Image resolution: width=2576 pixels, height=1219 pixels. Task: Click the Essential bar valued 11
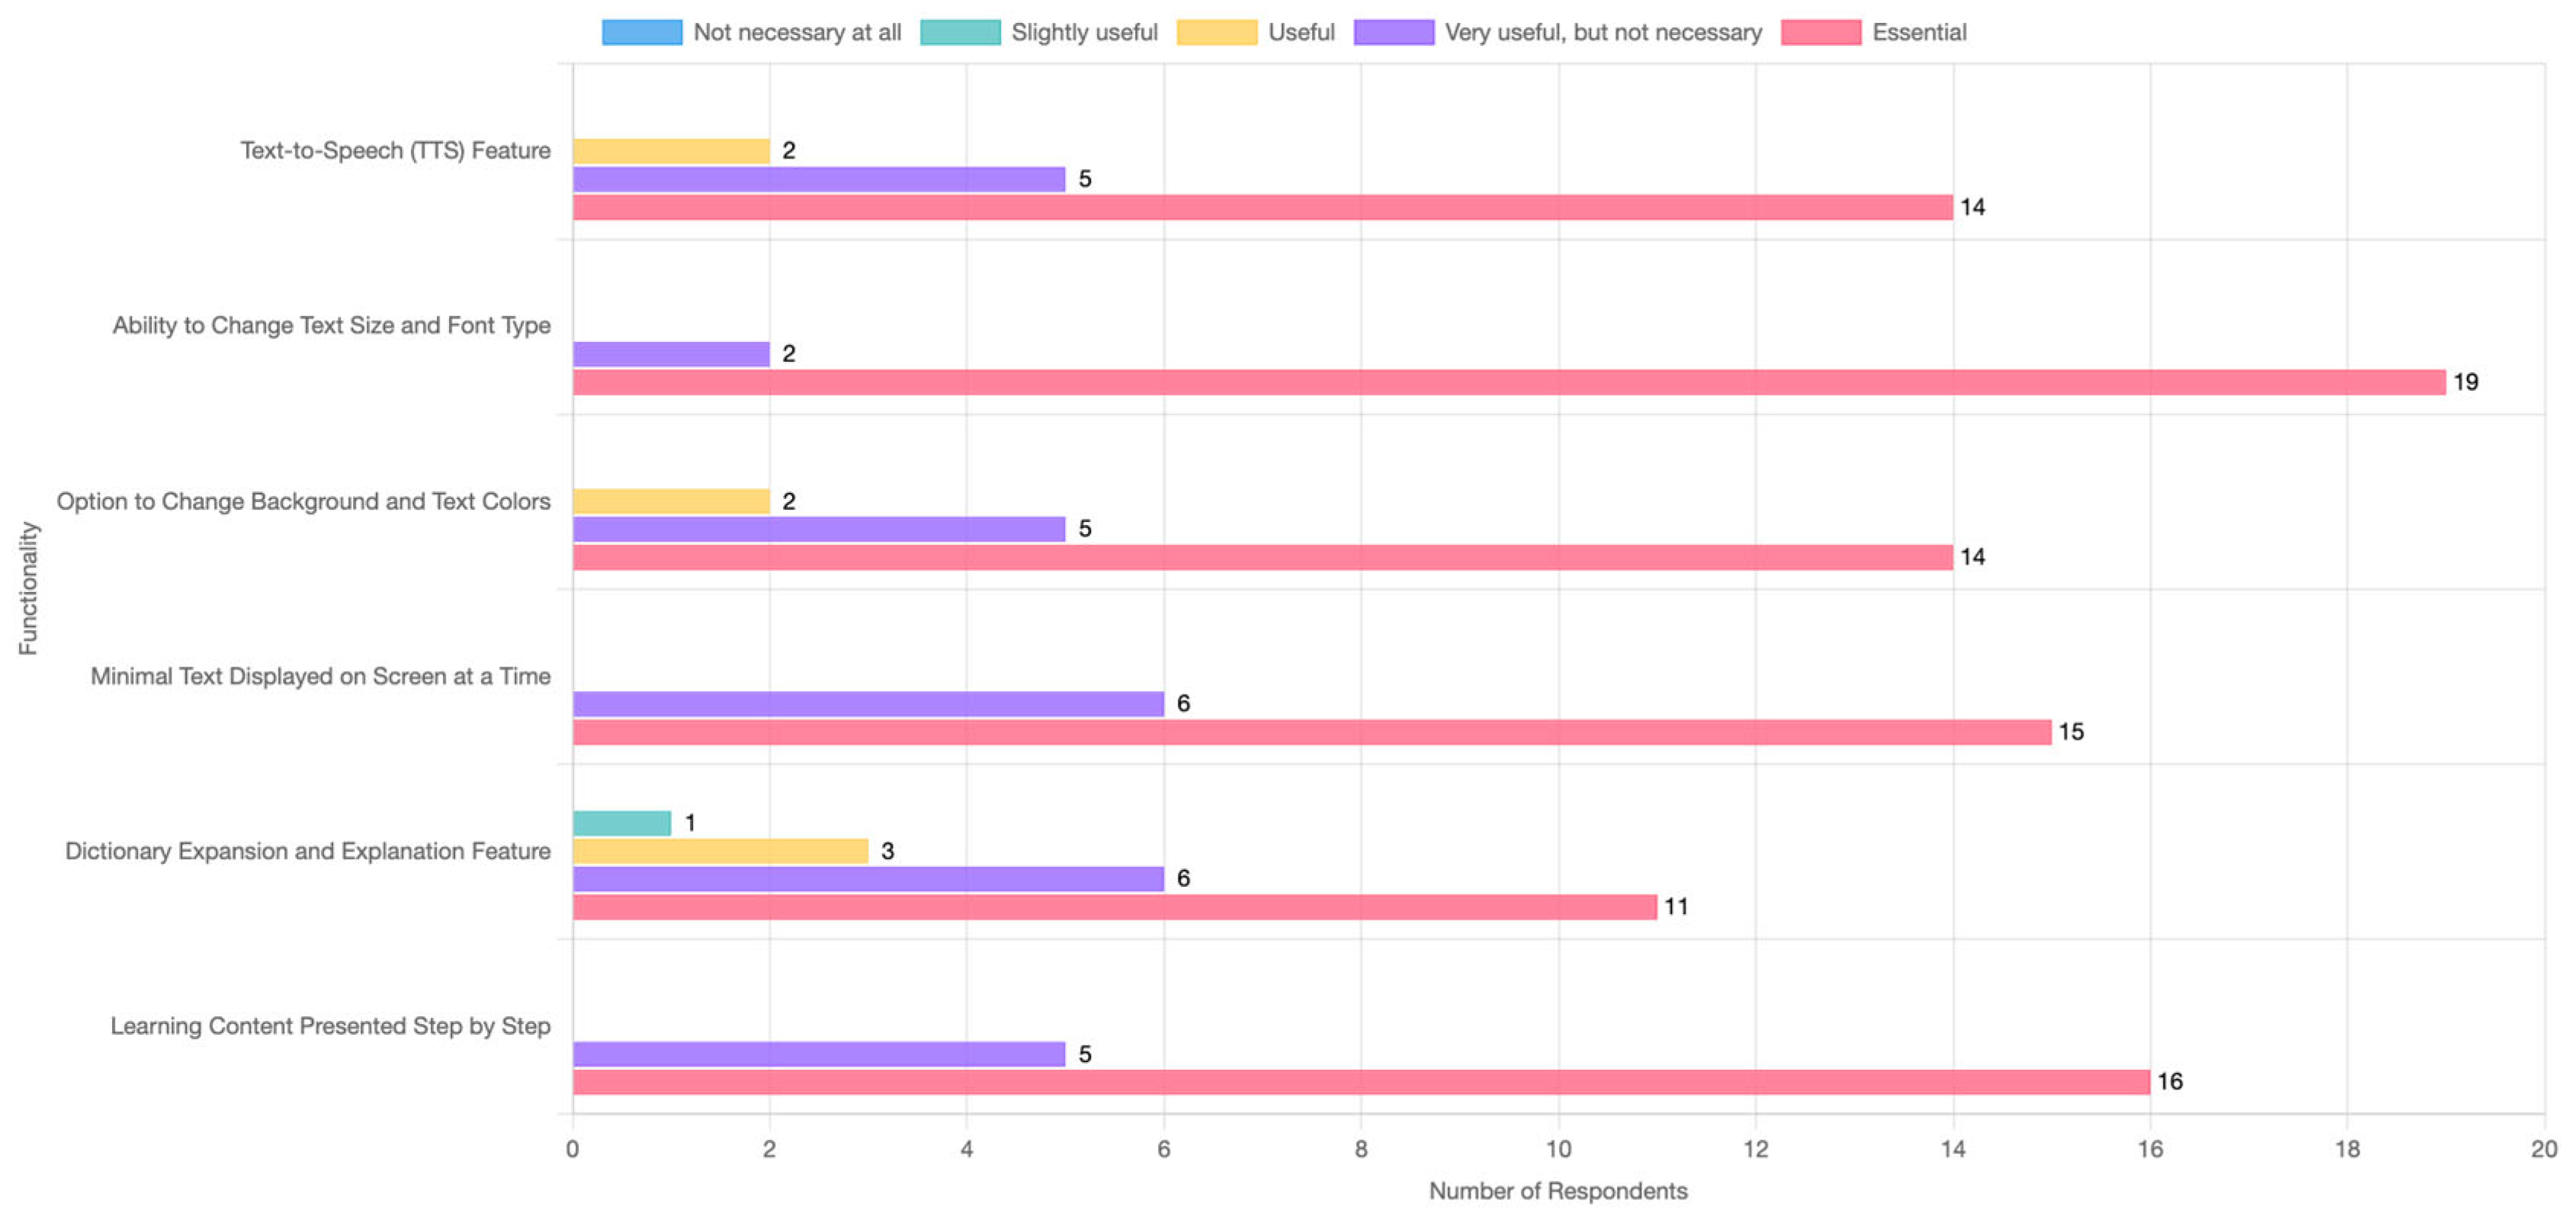click(x=1114, y=907)
